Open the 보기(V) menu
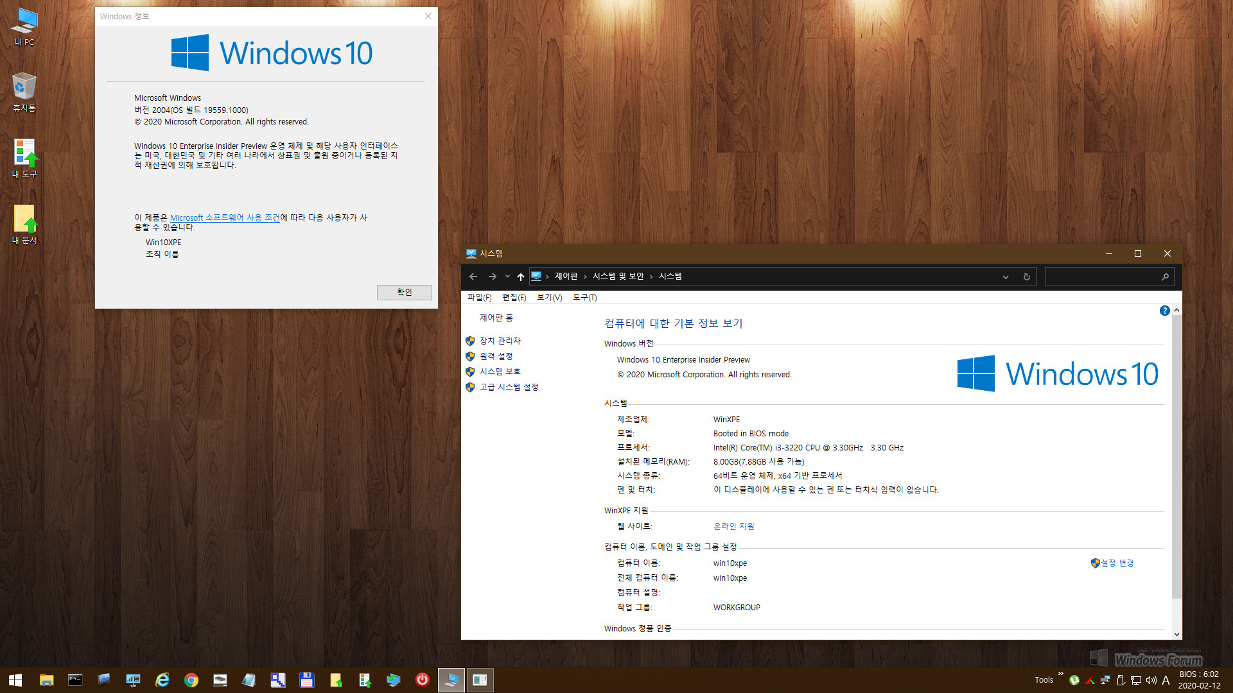Viewport: 1233px width, 693px height. pos(549,297)
